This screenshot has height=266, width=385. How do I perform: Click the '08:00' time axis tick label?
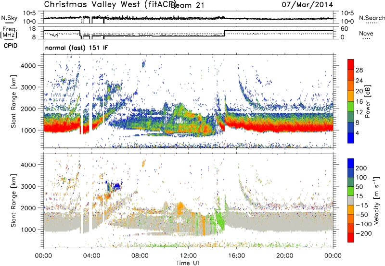coord(140,256)
